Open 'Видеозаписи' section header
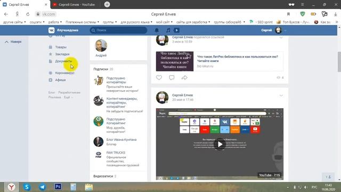Viewport: 341px width, 192px height. [104, 176]
